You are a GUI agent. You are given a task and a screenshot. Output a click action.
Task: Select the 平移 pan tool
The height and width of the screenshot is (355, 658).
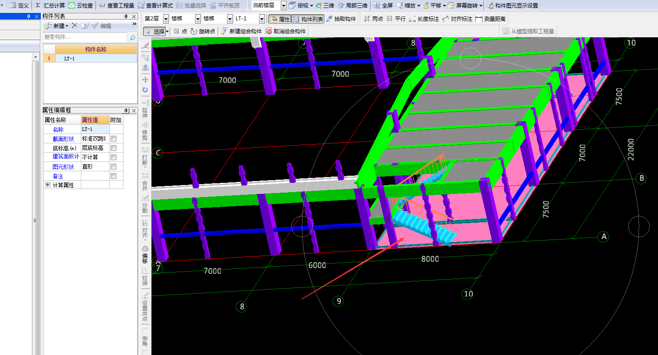pyautogui.click(x=431, y=5)
